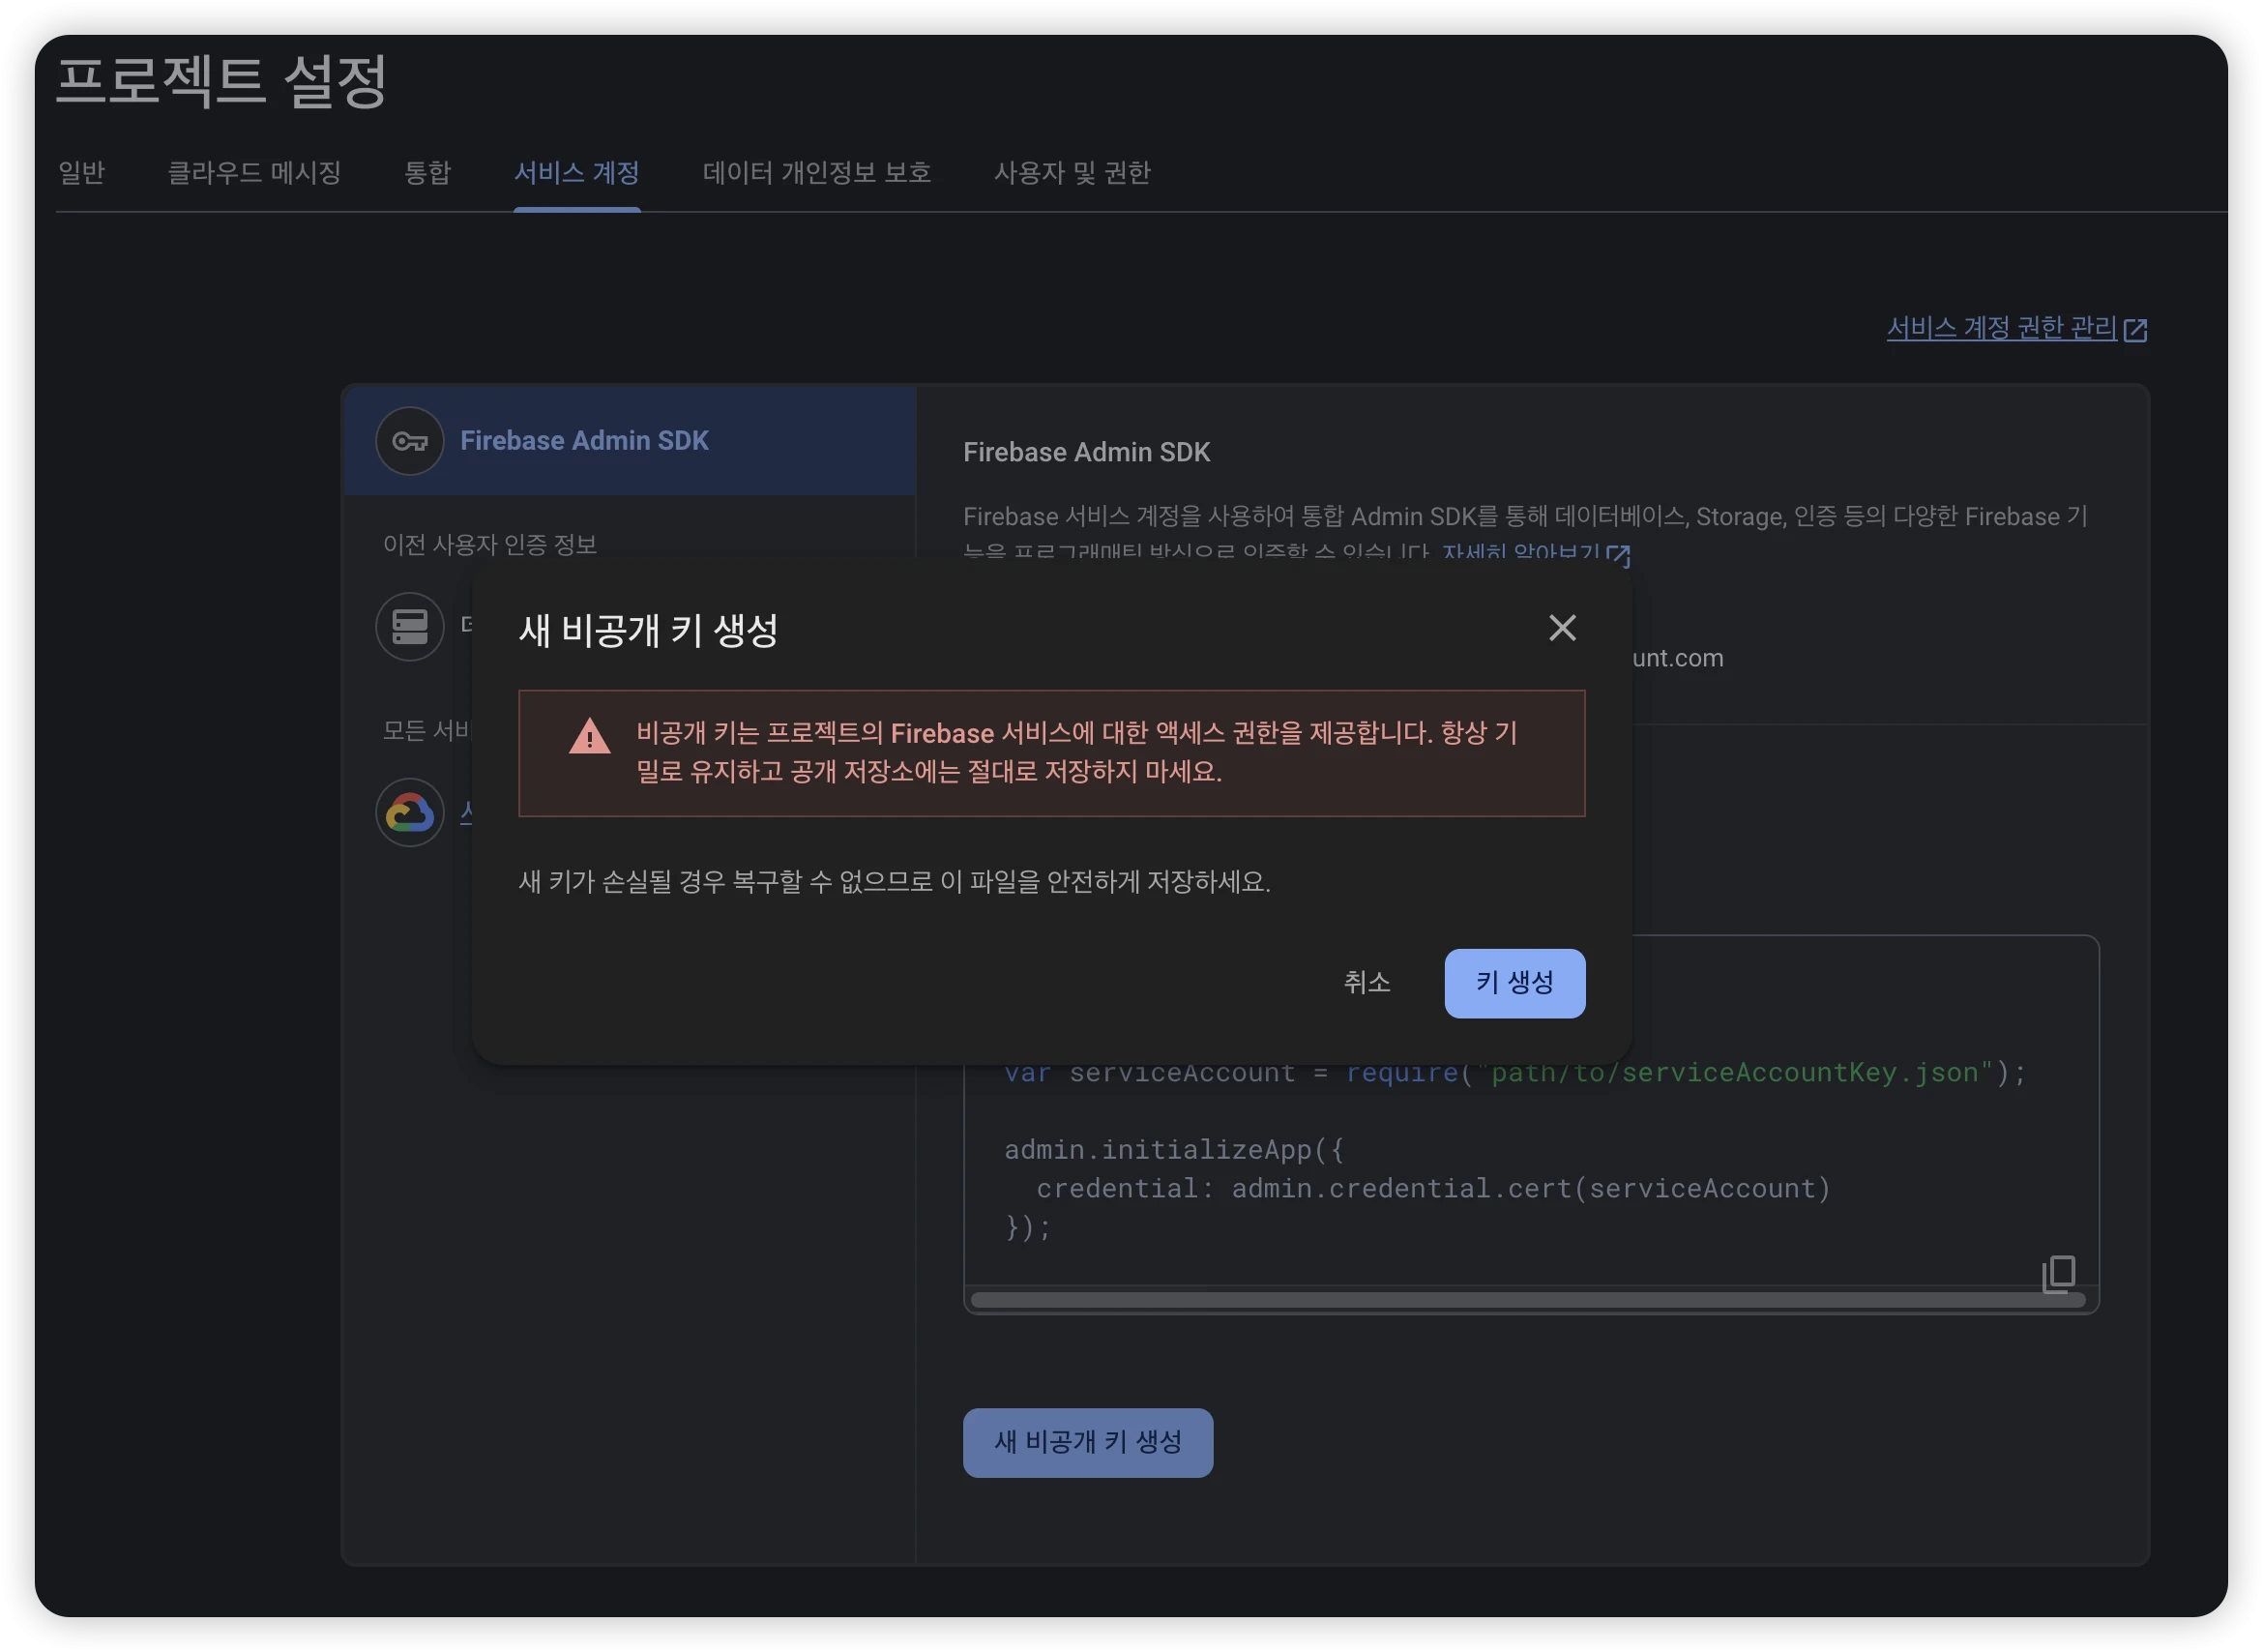Screen dimensions: 2263x1652
Task: Click the 키 생성 button
Action: point(1514,983)
